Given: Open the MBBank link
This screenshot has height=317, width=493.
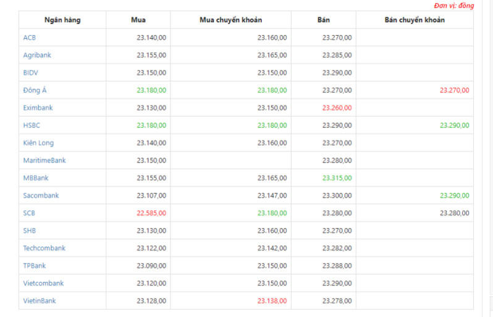Looking at the screenshot, I should [36, 178].
